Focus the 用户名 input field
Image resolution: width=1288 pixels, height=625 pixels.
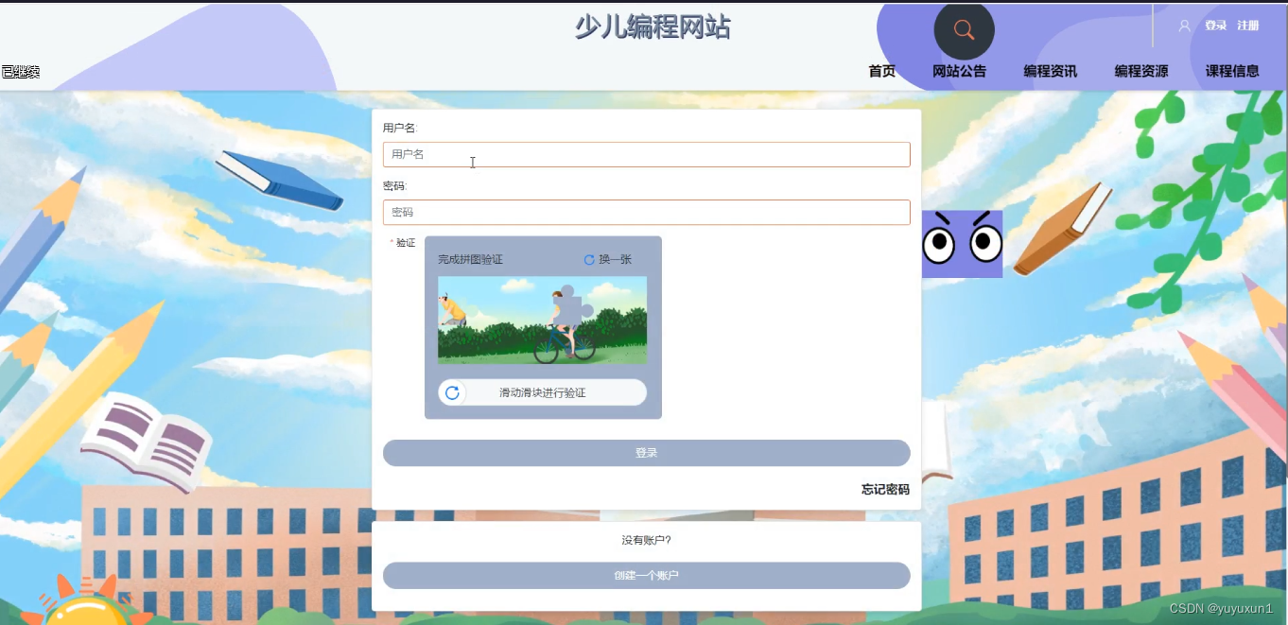[647, 154]
